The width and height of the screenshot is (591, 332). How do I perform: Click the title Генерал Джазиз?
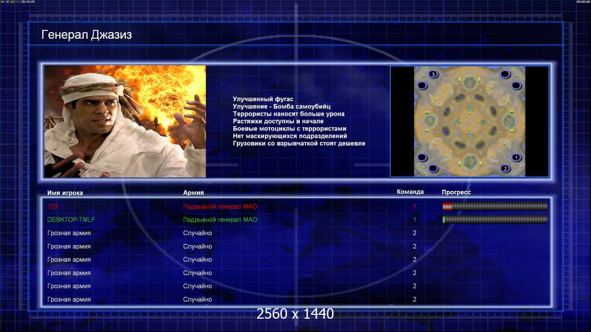pos(86,35)
